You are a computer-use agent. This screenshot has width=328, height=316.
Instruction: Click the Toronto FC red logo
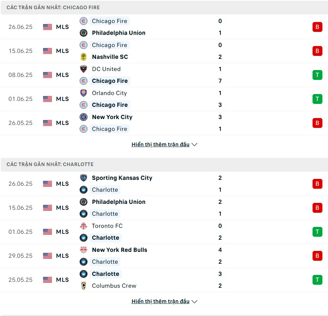coord(84,226)
